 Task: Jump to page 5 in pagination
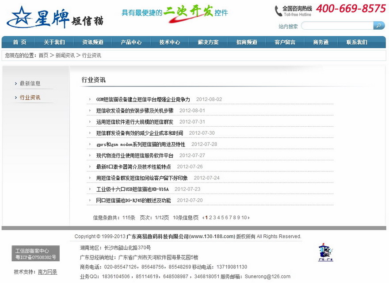click(x=222, y=217)
